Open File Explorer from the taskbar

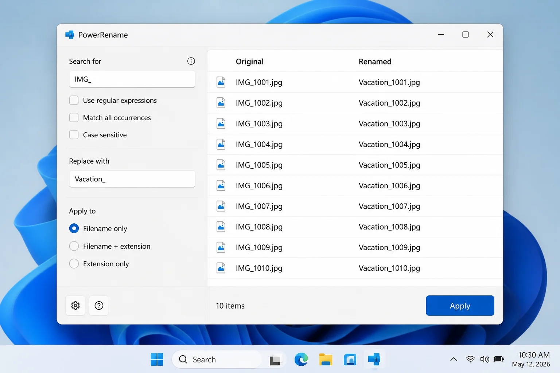pos(326,360)
